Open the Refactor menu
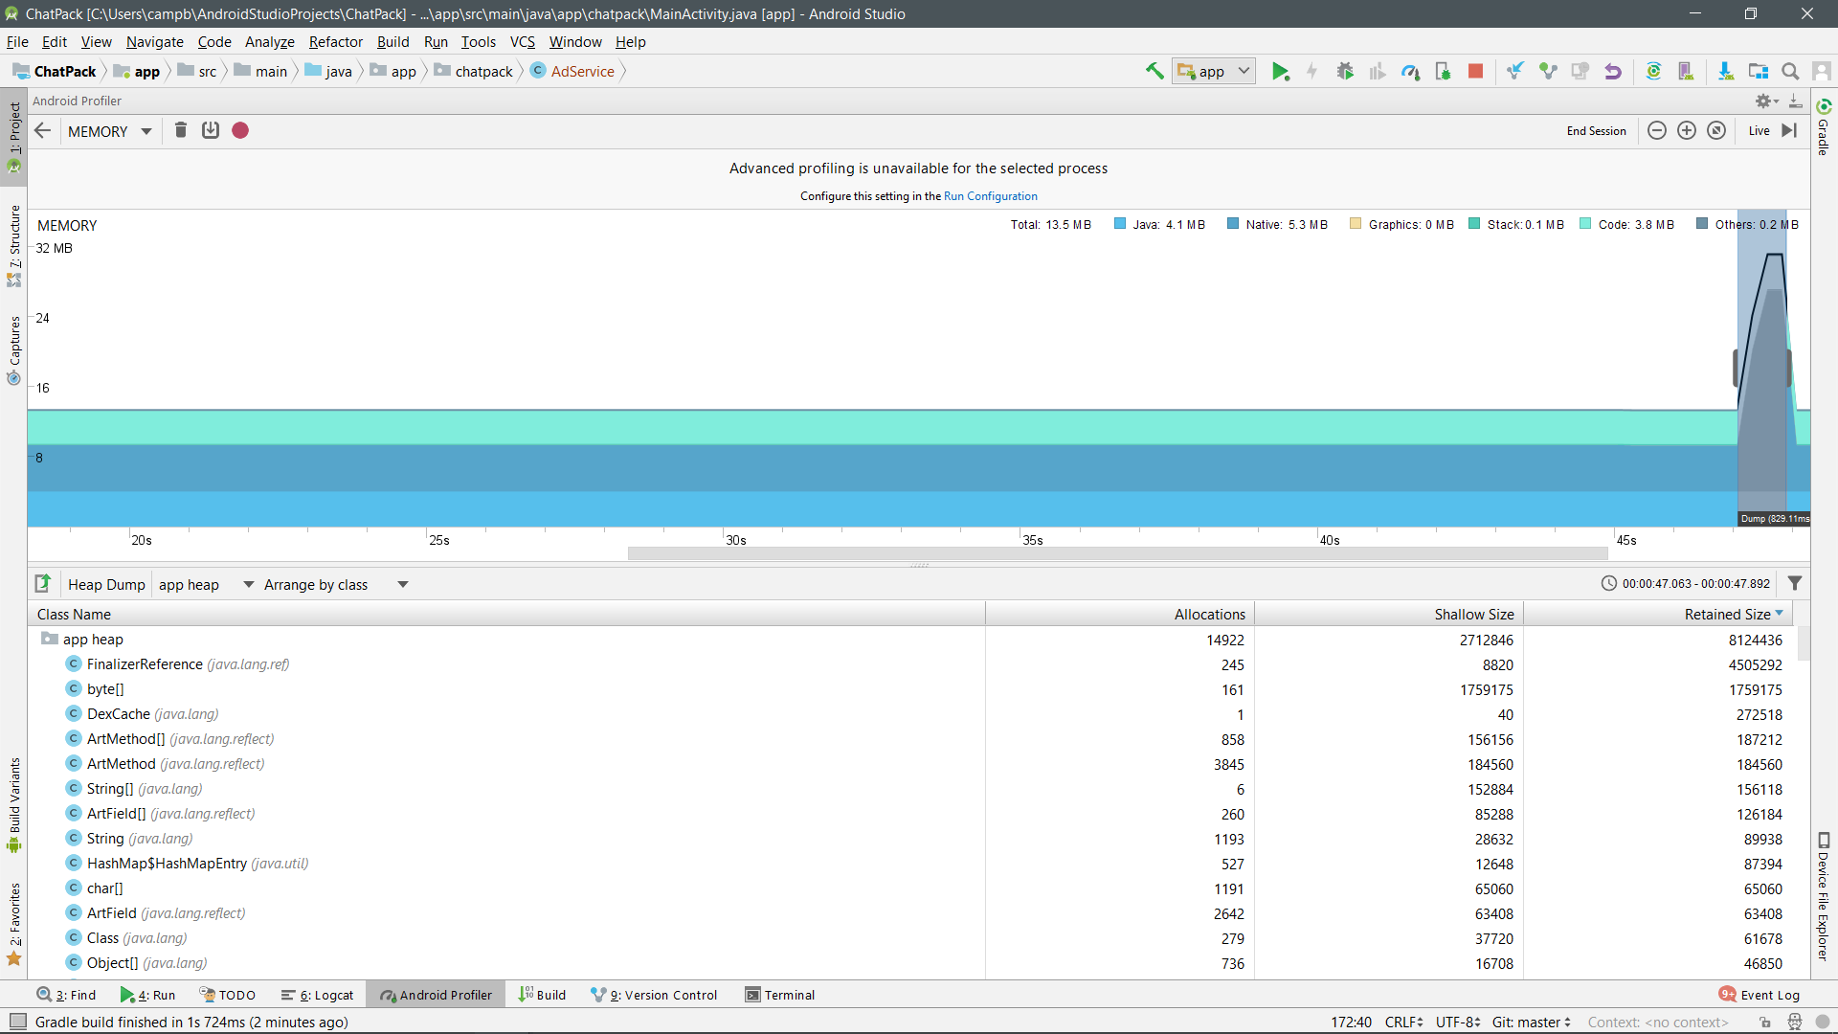The height and width of the screenshot is (1034, 1838). (x=335, y=42)
